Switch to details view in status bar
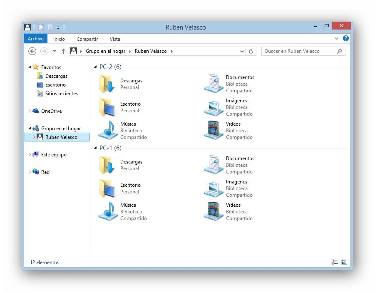 [335, 262]
